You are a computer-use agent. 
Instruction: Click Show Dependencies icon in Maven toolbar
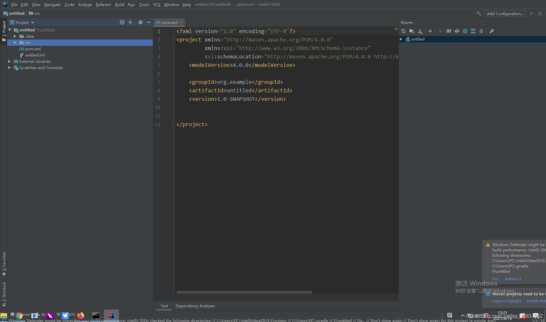473,31
